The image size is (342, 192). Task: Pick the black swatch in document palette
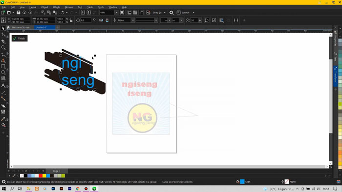tap(25, 176)
